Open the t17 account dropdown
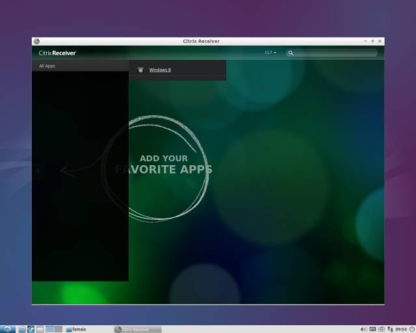This screenshot has width=416, height=333. (270, 53)
